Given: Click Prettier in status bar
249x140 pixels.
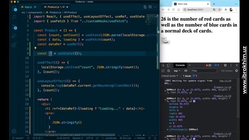Looking at the screenshot, I should [140, 138].
